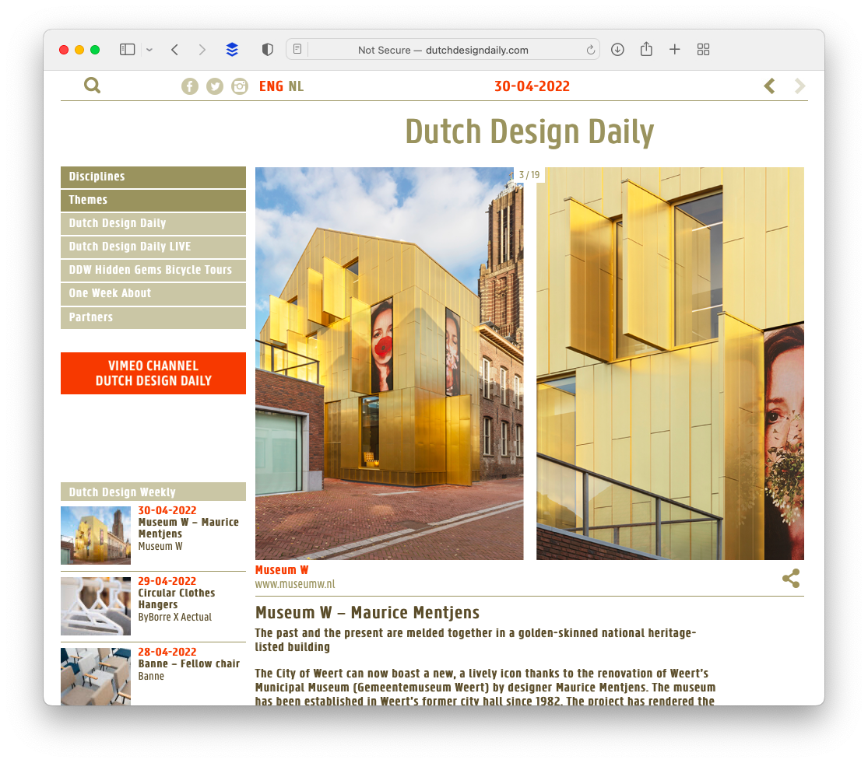Reload the page with refresh icon
868x763 pixels.
(x=591, y=50)
